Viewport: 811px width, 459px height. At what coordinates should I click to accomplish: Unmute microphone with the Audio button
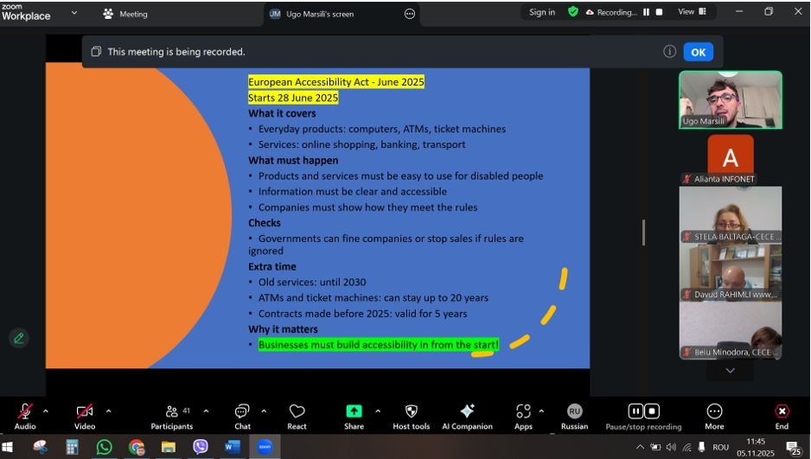(x=25, y=412)
